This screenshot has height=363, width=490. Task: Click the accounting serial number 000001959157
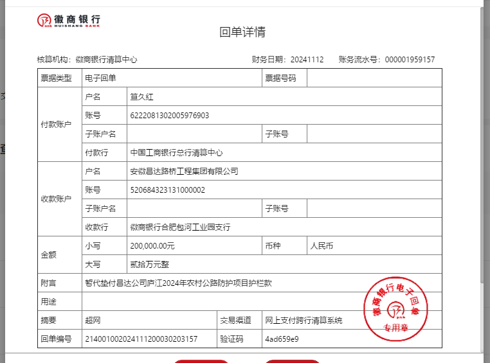click(x=410, y=60)
